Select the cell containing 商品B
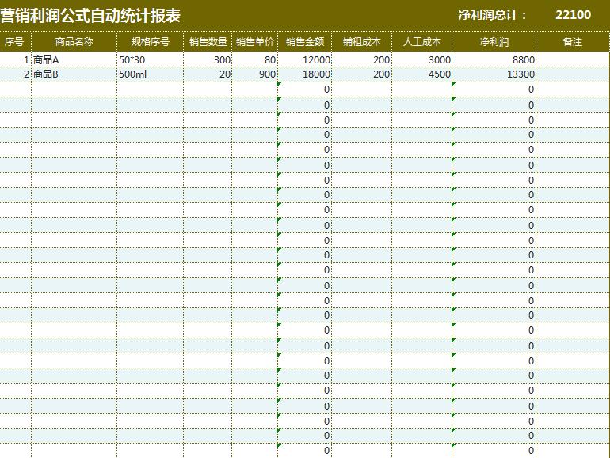610x458 pixels. [x=74, y=74]
